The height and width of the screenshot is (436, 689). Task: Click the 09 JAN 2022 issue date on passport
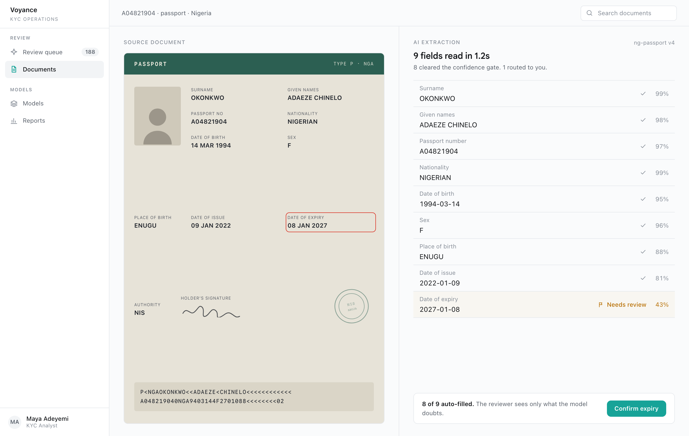point(211,226)
